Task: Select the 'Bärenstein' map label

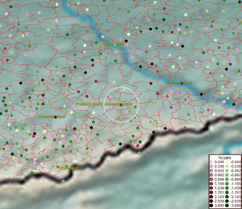Action: coord(70,168)
